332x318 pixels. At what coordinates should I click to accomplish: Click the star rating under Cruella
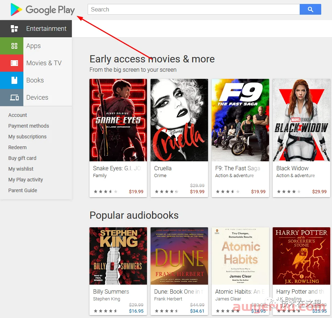click(167, 191)
